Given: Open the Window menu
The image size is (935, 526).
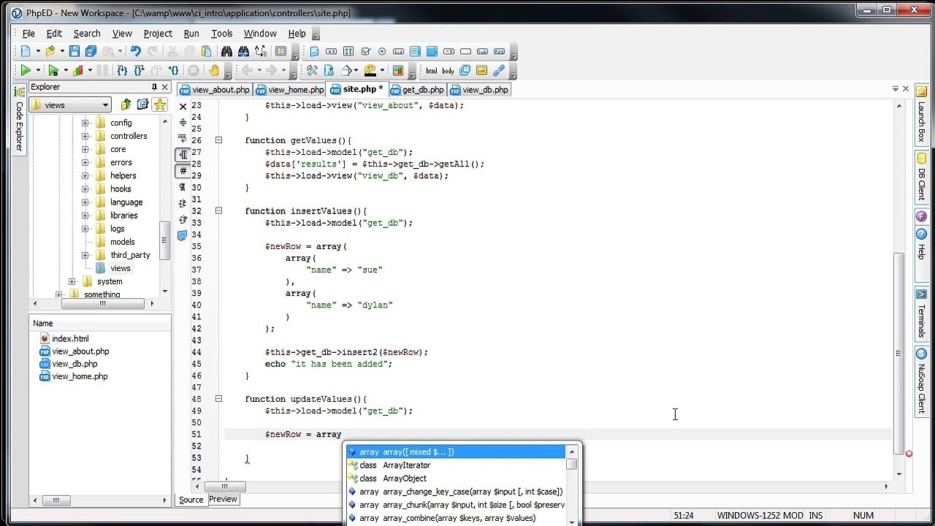Looking at the screenshot, I should (260, 34).
